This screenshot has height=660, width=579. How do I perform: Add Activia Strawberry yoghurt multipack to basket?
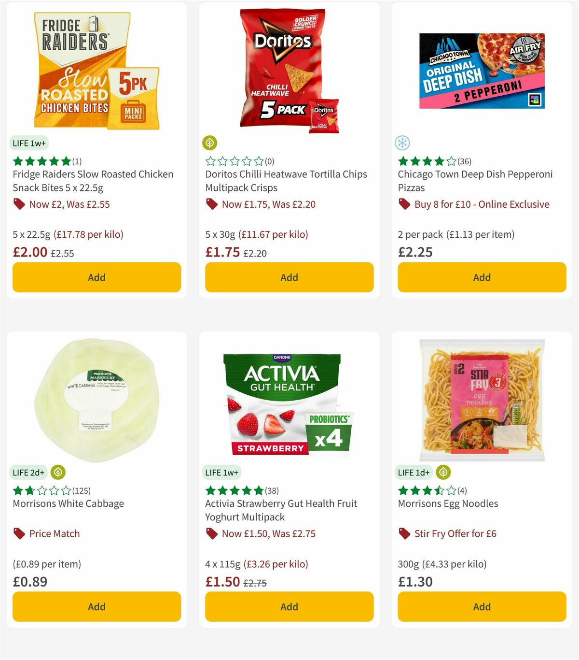289,606
